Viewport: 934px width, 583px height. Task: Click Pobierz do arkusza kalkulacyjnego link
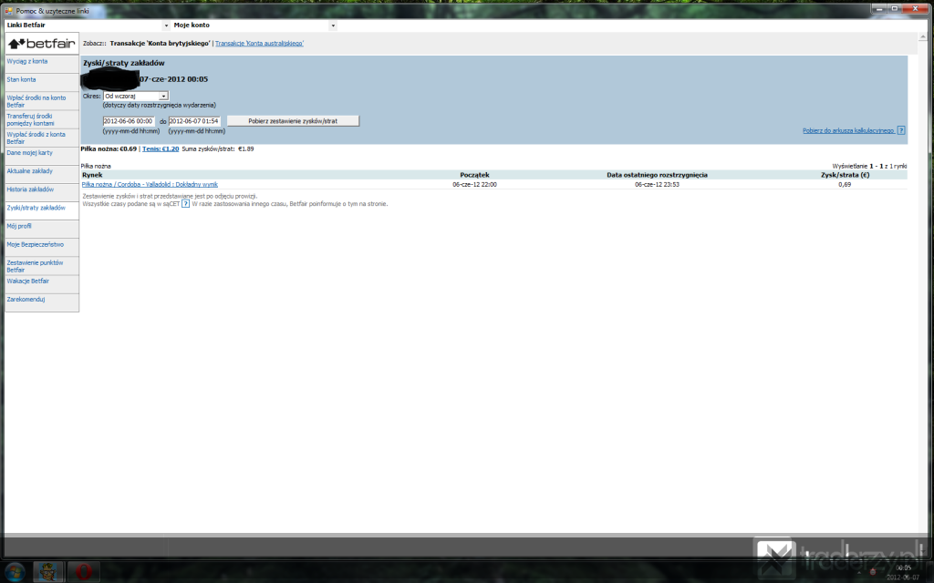click(848, 130)
